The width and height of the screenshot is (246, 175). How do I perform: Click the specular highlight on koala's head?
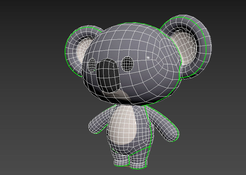coord(148,57)
